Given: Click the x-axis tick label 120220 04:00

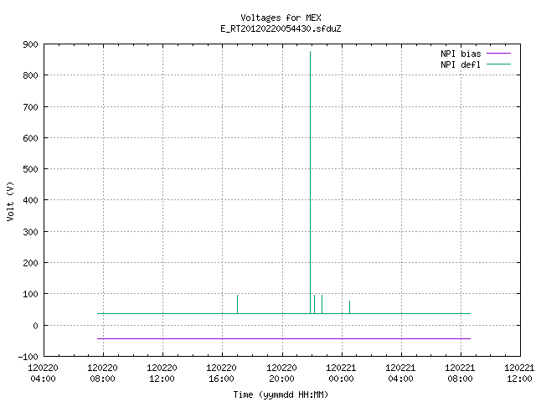Looking at the screenshot, I should point(43,374).
